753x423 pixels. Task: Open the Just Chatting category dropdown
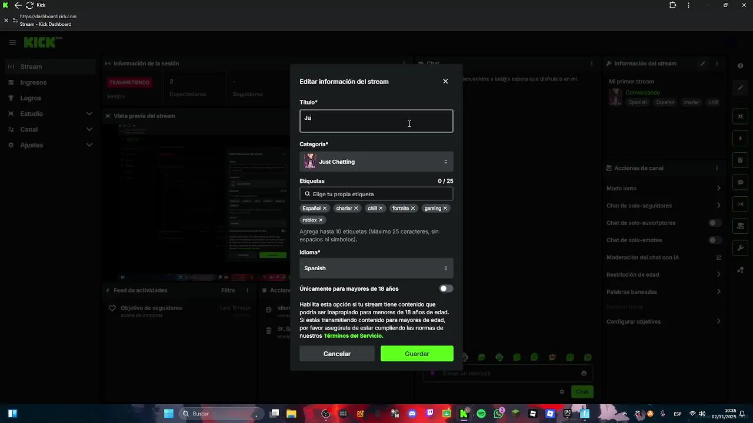point(376,162)
